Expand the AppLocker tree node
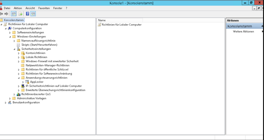This screenshot has height=140, width=264. click(x=23, y=82)
